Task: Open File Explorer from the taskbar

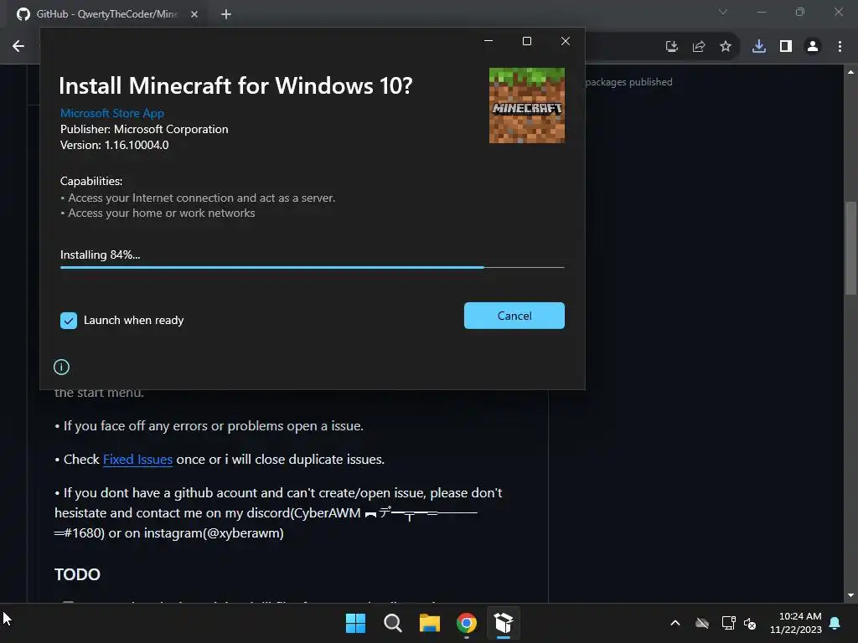Action: point(430,623)
